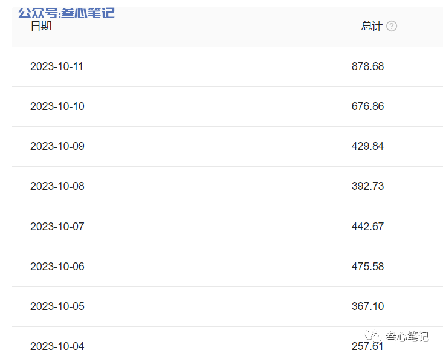Image resolution: width=443 pixels, height=356 pixels.
Task: Click the total value 429.84
Action: click(x=367, y=146)
